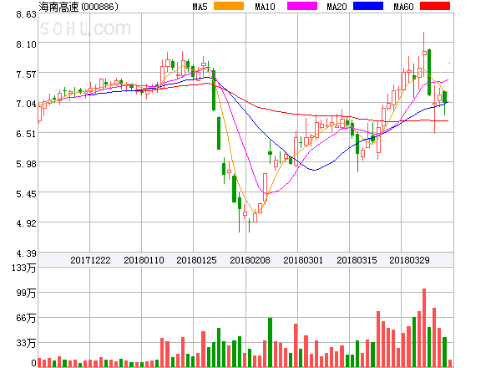Click the 4.39 price axis label

tap(27, 253)
